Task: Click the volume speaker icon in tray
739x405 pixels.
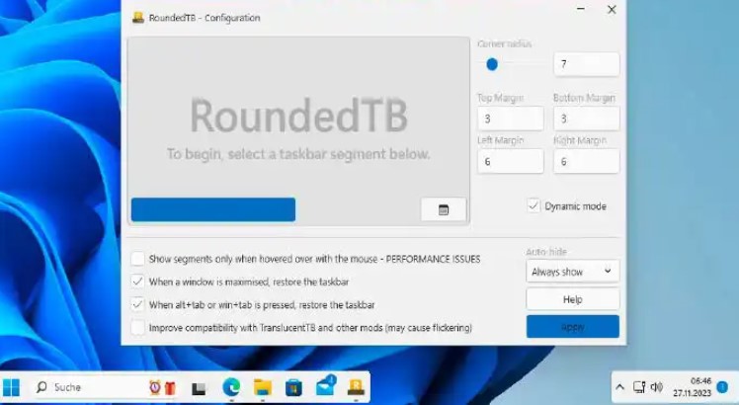Action: tap(657, 387)
